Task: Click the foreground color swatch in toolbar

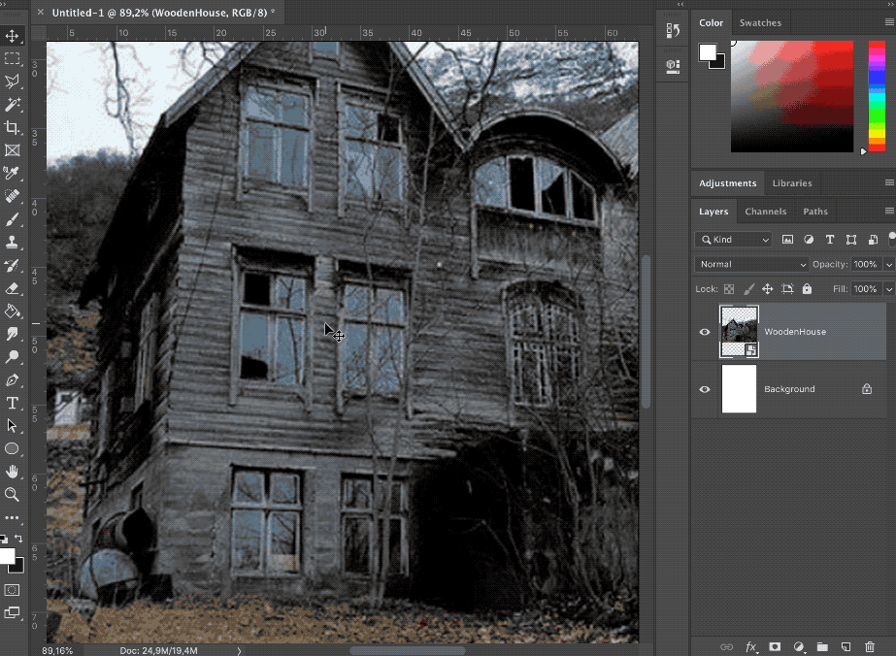Action: 7,556
